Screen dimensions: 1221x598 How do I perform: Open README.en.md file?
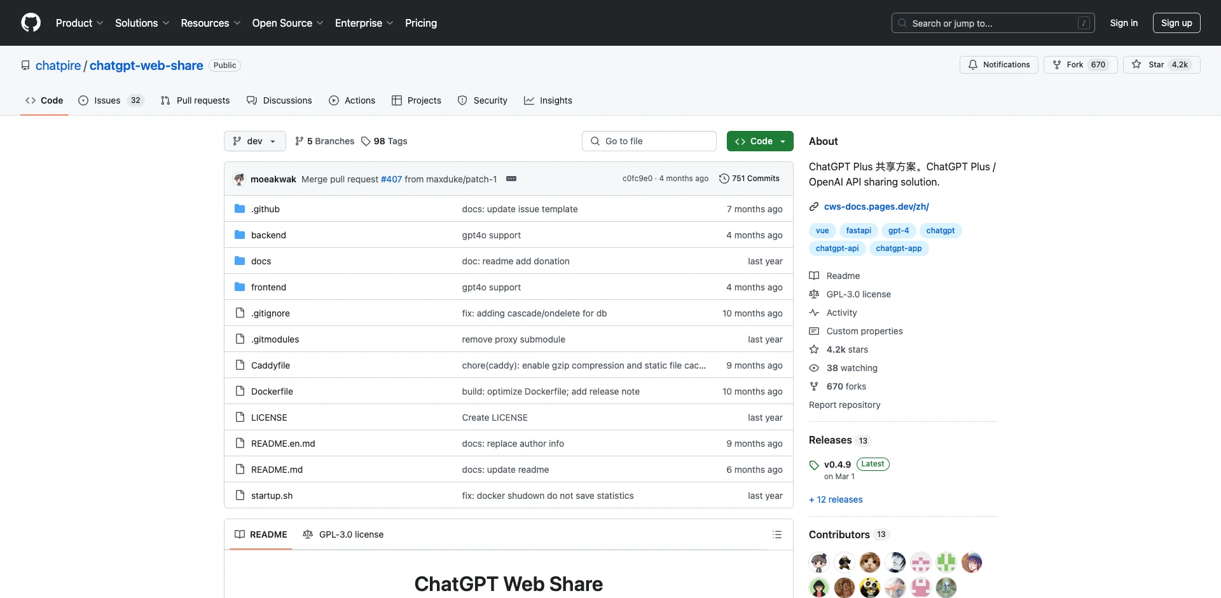tap(283, 444)
